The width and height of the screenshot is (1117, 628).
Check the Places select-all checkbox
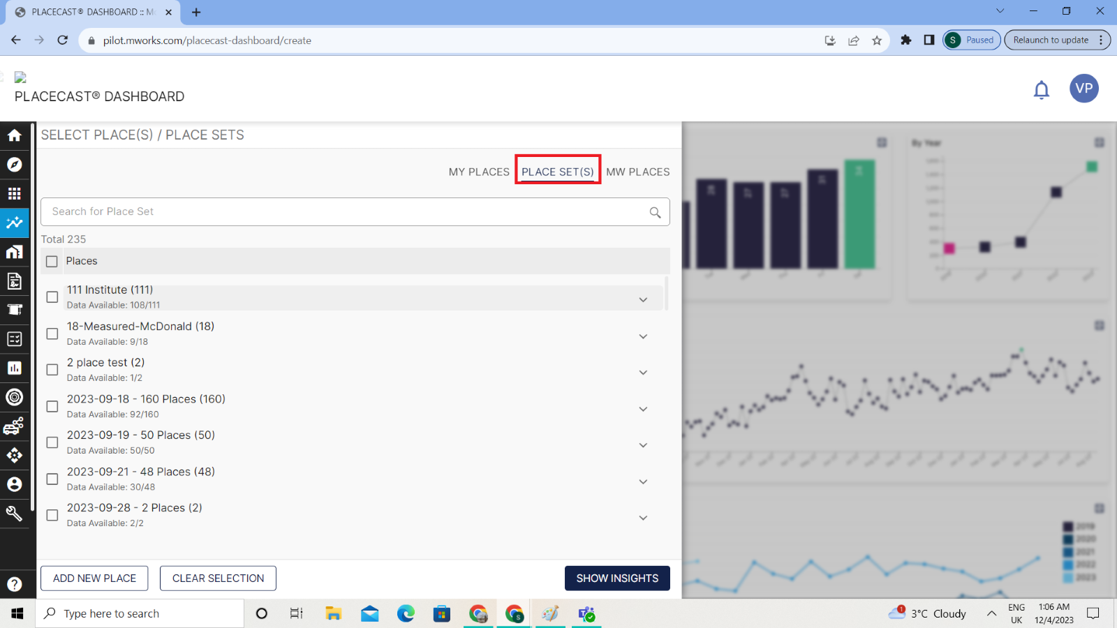coord(52,262)
